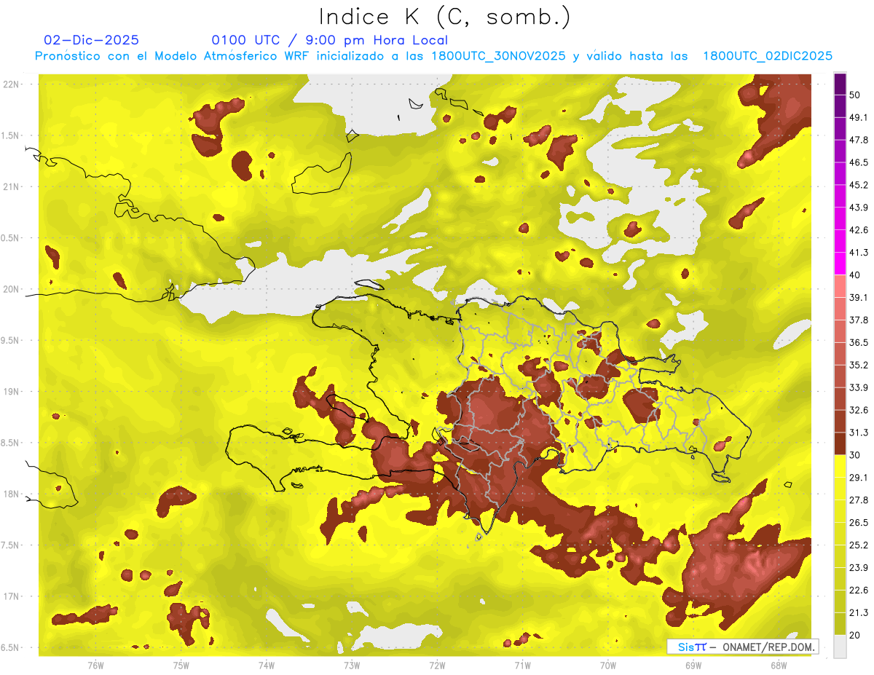
Task: Click the '70W' longitude label
Action: (608, 666)
